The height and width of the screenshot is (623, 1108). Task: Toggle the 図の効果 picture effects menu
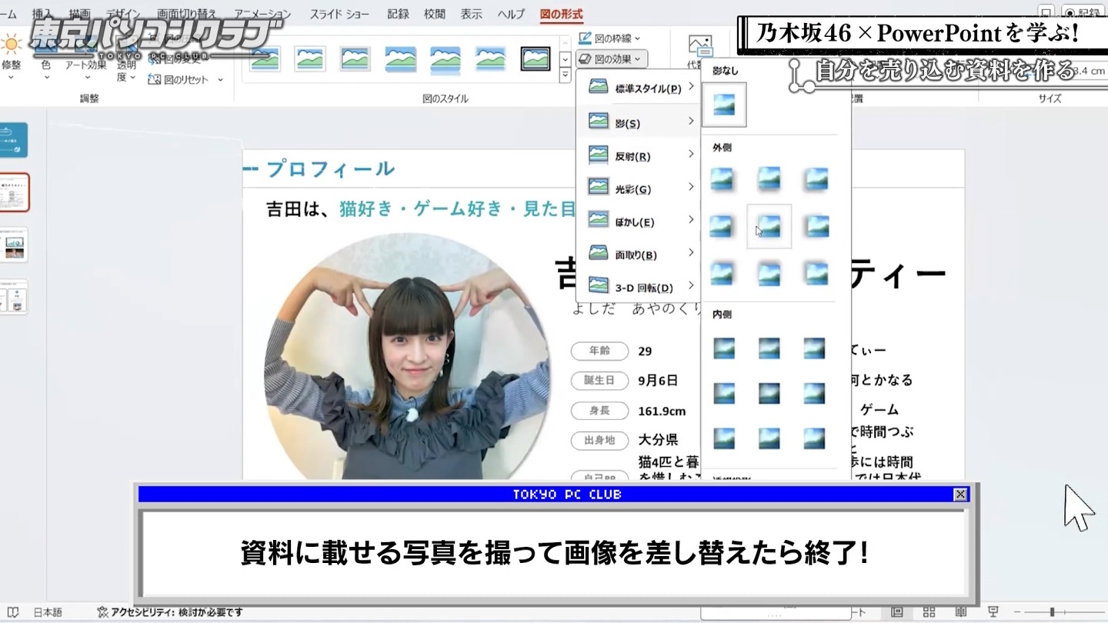click(x=612, y=58)
